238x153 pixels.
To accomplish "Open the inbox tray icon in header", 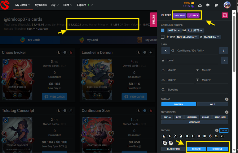I will pyautogui.click(x=200, y=5).
